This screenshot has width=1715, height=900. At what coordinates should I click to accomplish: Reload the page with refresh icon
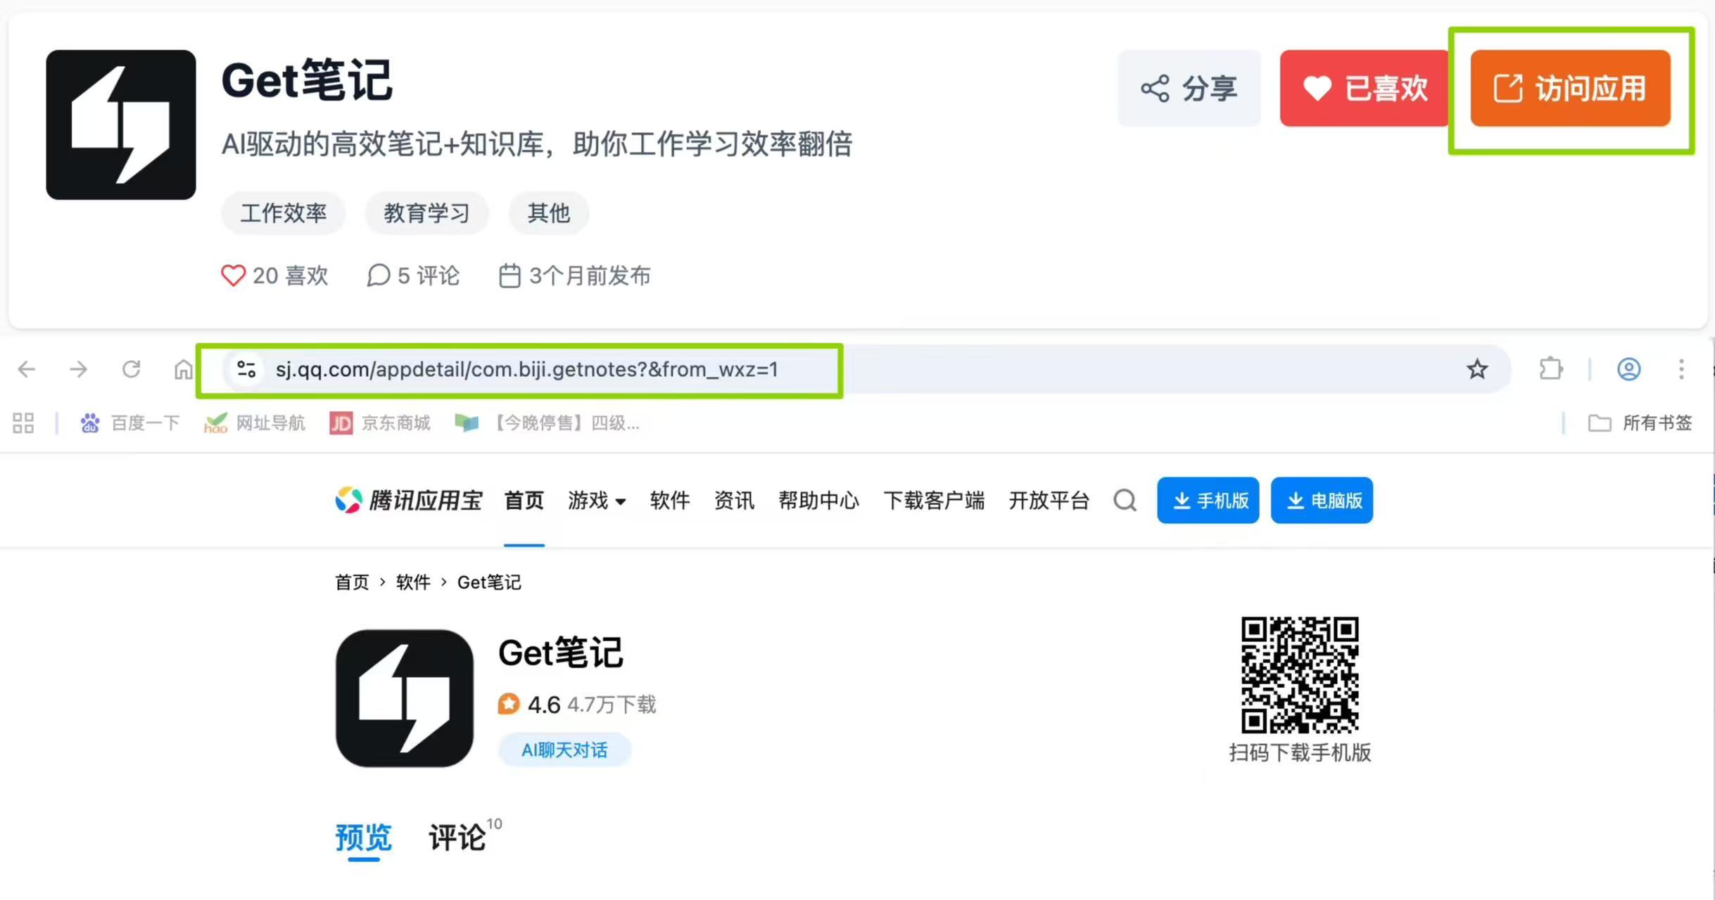click(131, 369)
